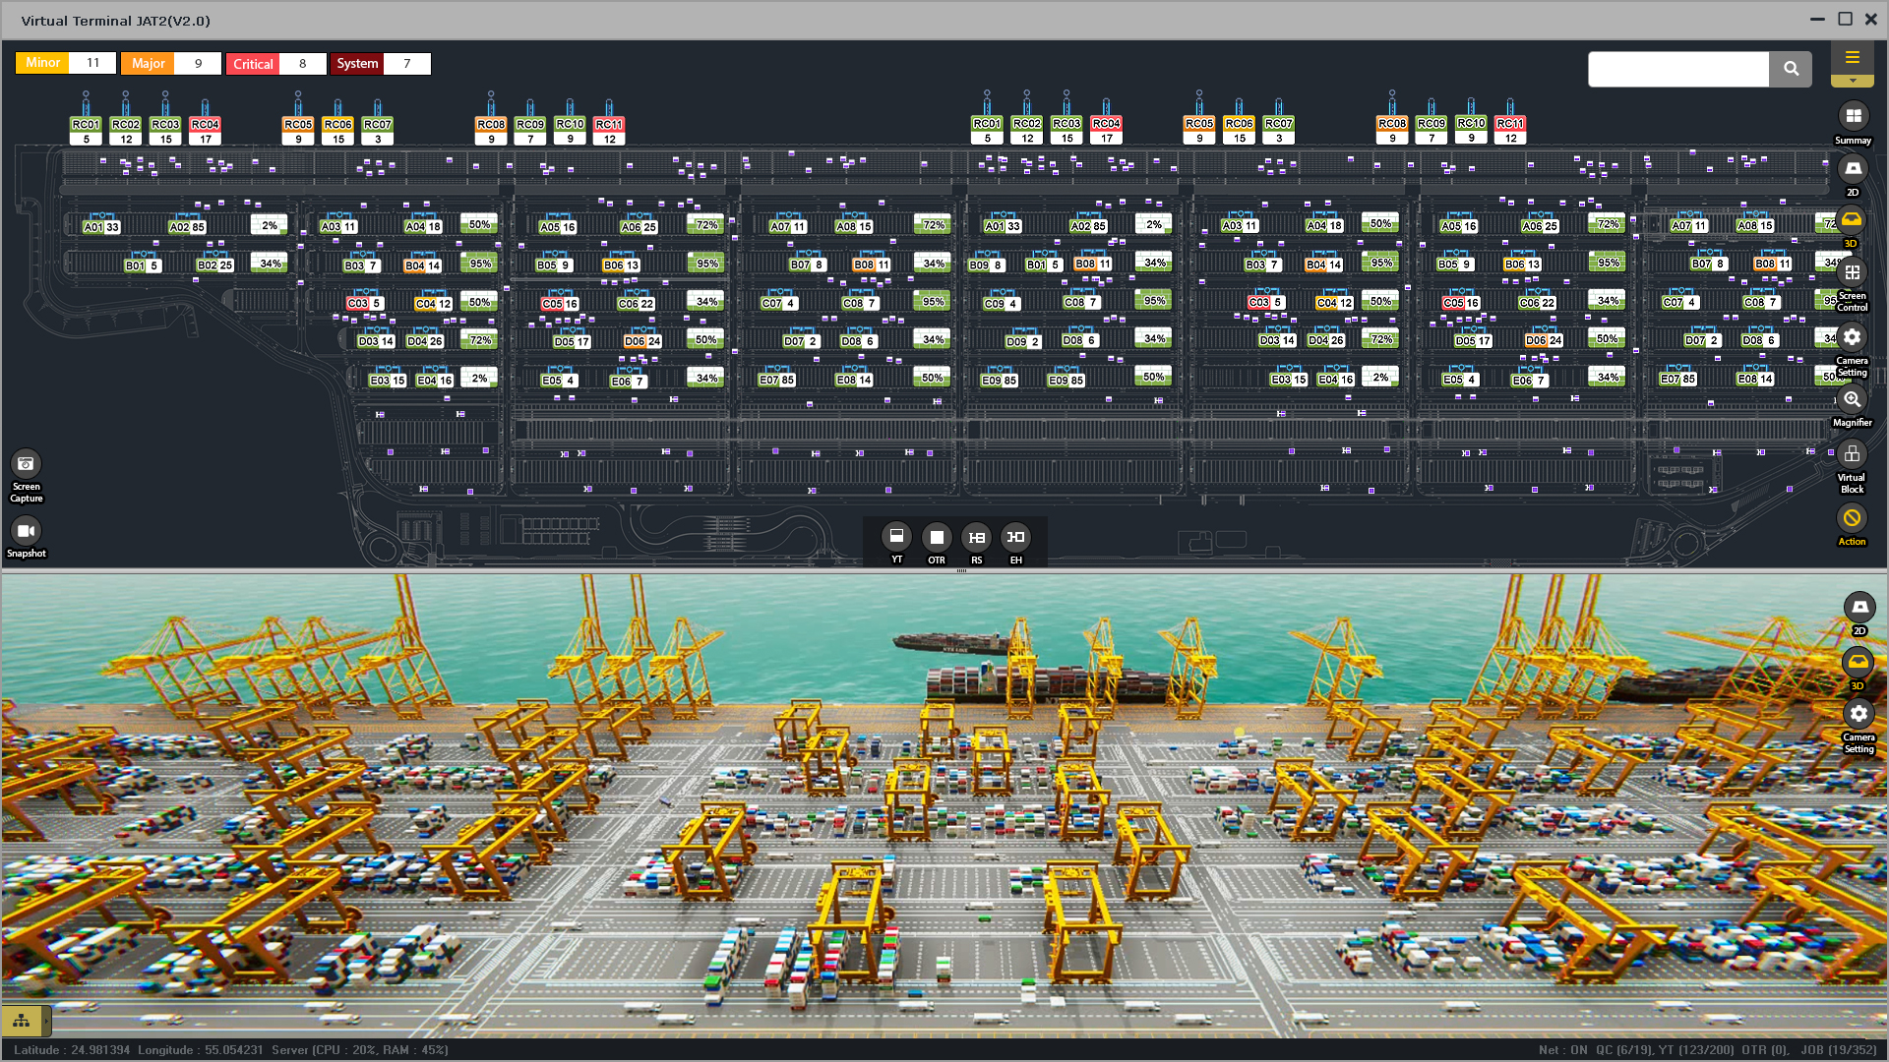Activate the Magnifier tool
This screenshot has height=1062, width=1889.
tap(1852, 399)
